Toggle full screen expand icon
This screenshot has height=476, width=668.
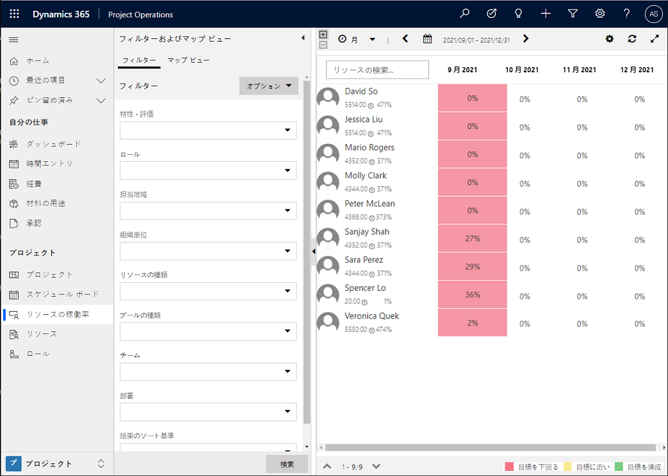(x=655, y=39)
